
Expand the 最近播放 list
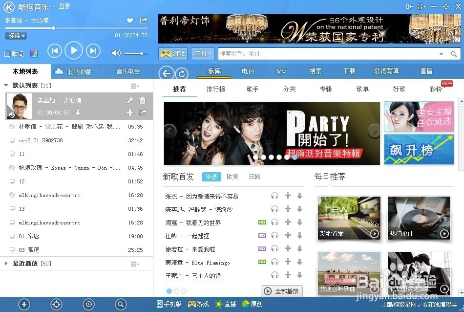(x=6, y=263)
